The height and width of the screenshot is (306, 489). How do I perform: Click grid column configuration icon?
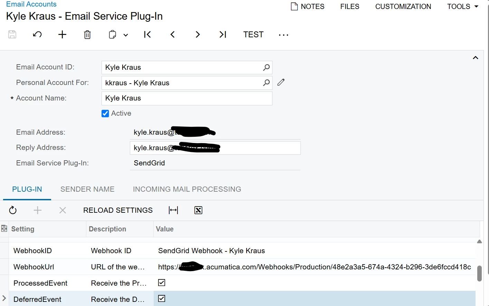[4, 228]
